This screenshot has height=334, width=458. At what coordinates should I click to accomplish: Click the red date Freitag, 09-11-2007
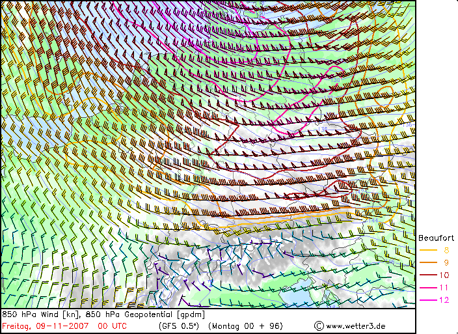45,326
